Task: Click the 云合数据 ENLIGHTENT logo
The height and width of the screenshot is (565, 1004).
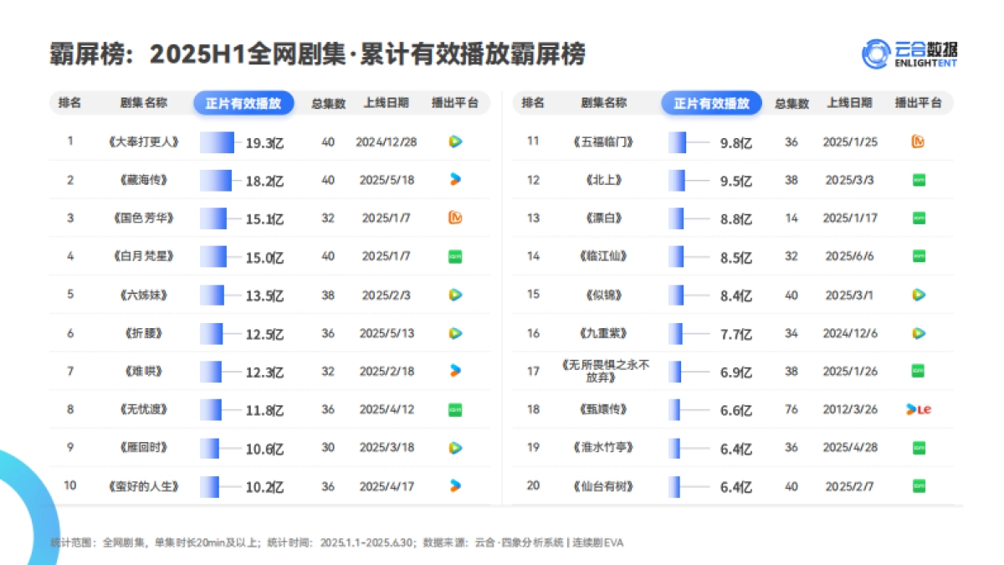Action: tap(909, 52)
